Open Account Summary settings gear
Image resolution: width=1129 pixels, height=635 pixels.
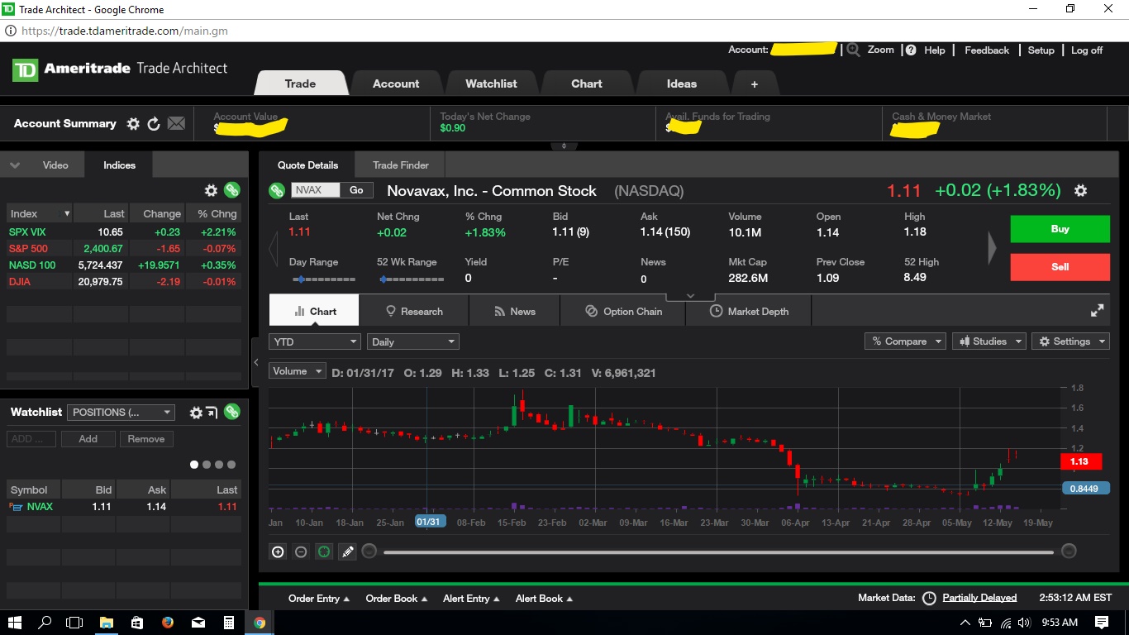point(133,123)
